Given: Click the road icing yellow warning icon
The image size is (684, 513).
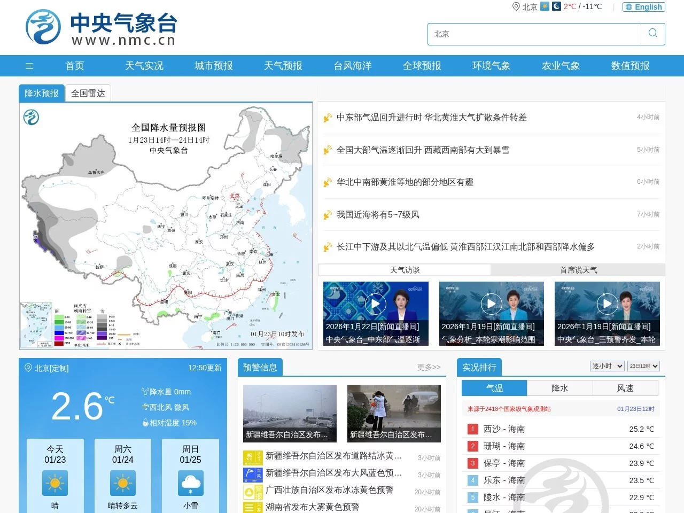Looking at the screenshot, I should [x=252, y=456].
